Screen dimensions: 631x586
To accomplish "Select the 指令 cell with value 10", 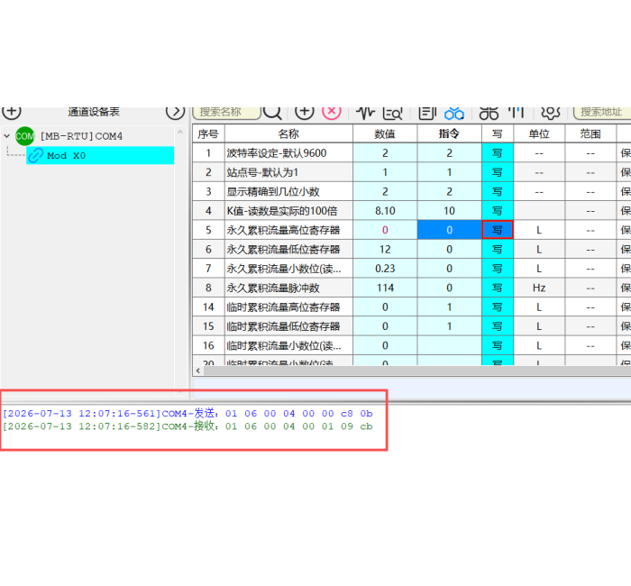I will [449, 211].
